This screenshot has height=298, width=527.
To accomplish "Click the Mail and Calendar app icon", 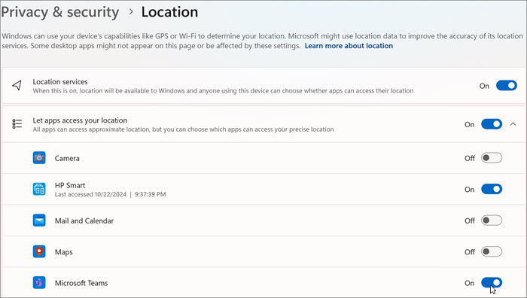I will tap(39, 220).
